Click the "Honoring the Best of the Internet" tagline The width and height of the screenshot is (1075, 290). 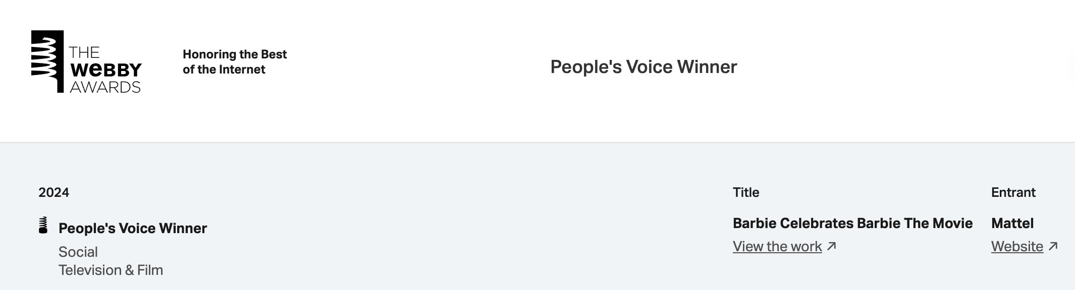coord(234,61)
